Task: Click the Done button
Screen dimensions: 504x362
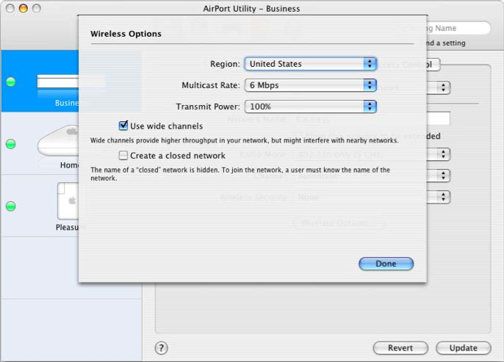Action: 386,264
